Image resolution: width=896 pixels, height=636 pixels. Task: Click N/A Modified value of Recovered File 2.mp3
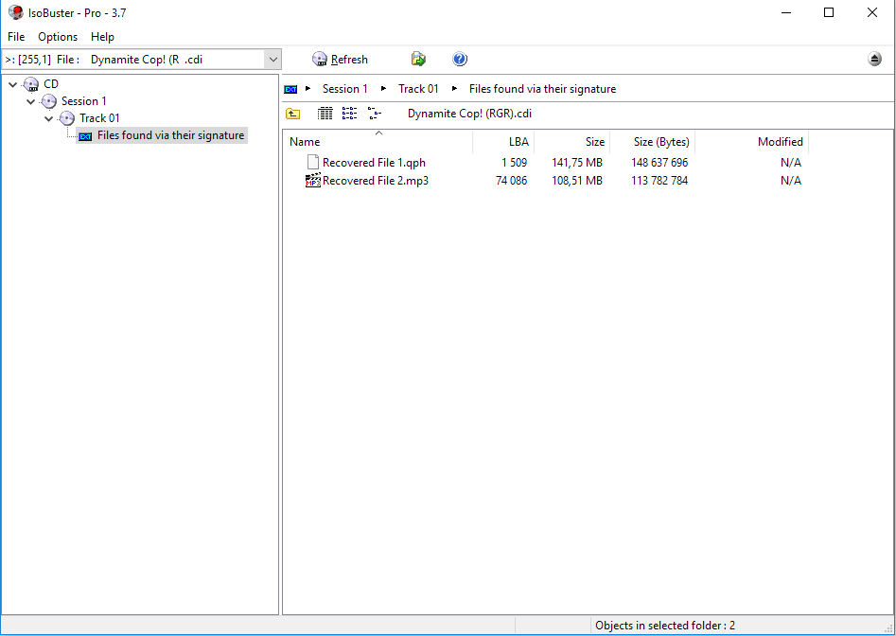pyautogui.click(x=791, y=181)
